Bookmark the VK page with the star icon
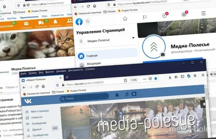This screenshot has height=139, width=216. pos(155,78)
